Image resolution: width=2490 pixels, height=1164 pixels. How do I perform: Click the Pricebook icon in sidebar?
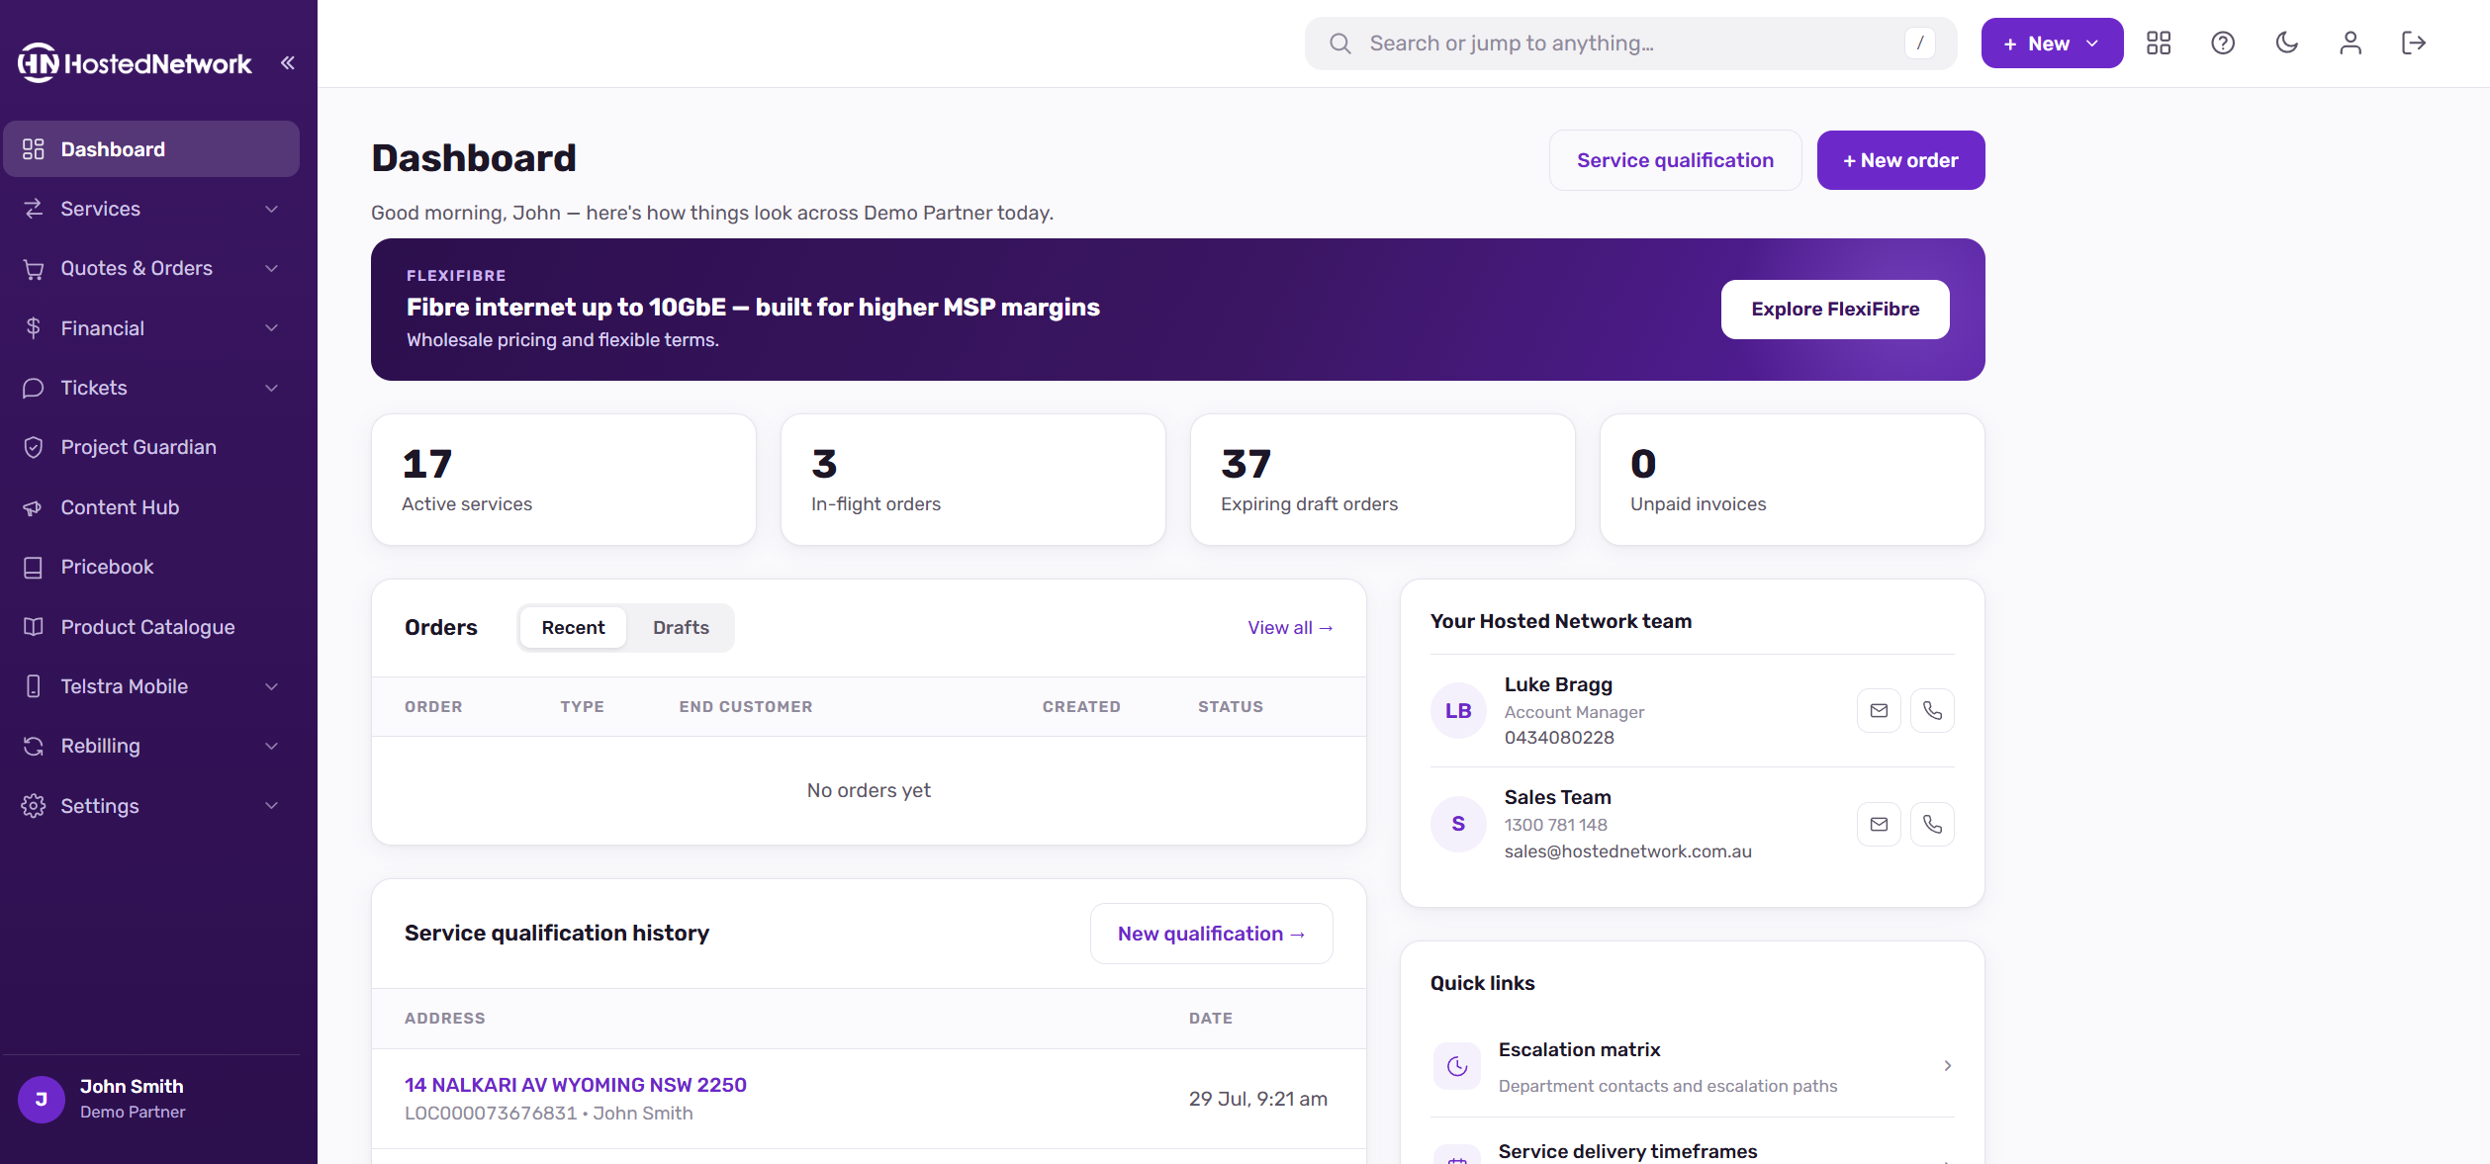[34, 567]
